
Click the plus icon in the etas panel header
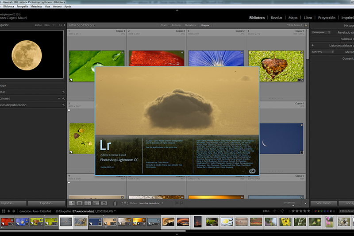point(63,92)
